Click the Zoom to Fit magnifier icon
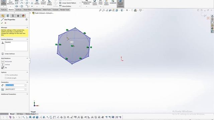Screen dimensions: 214x120 pos(100,10)
